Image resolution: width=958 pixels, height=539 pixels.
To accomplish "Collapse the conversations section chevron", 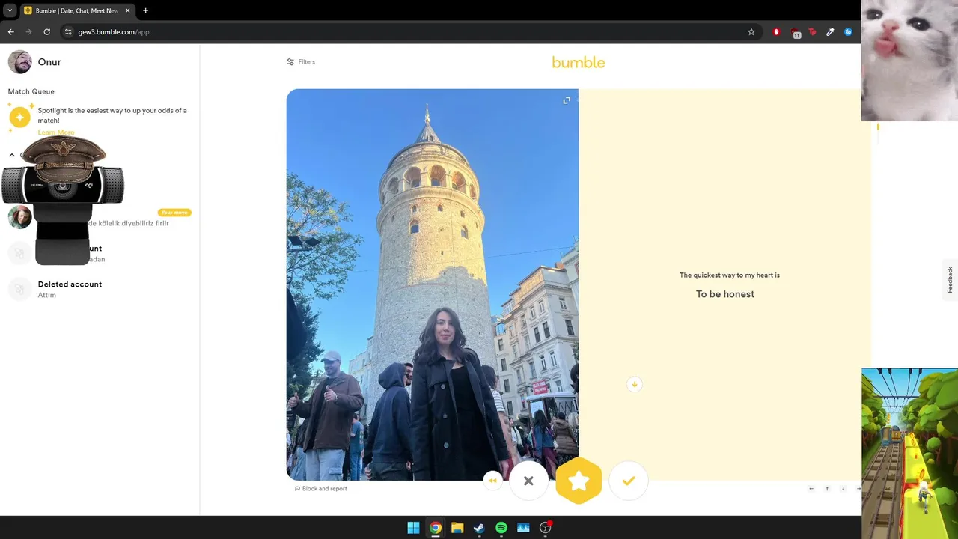I will tap(12, 155).
